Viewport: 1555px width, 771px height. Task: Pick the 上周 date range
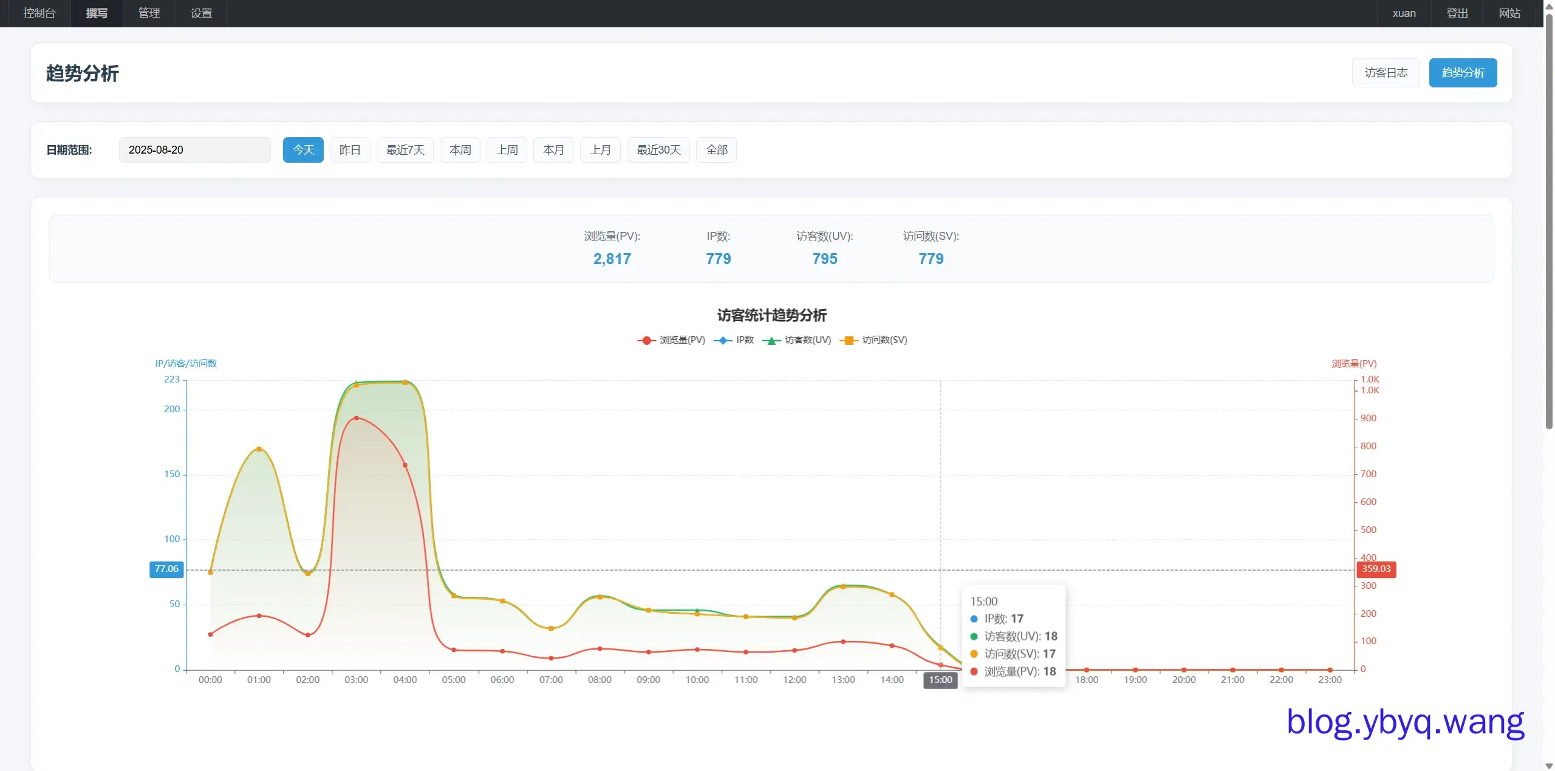(x=507, y=150)
